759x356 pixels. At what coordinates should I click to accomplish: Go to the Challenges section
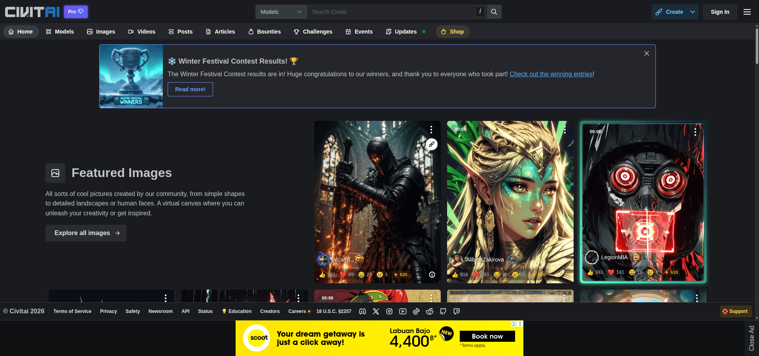pos(313,32)
